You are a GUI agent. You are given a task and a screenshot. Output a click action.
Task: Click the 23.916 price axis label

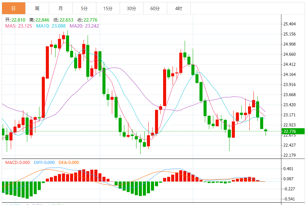[x=289, y=84]
